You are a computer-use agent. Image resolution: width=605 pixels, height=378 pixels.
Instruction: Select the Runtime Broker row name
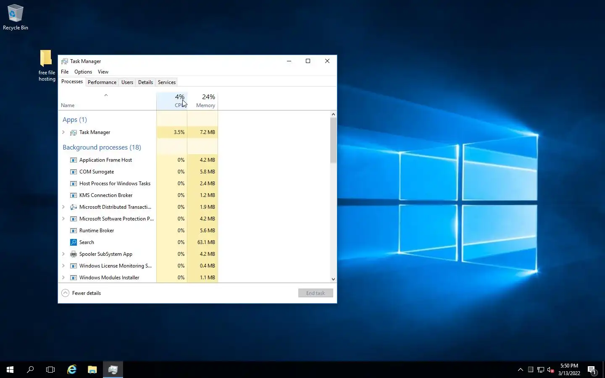pyautogui.click(x=97, y=231)
